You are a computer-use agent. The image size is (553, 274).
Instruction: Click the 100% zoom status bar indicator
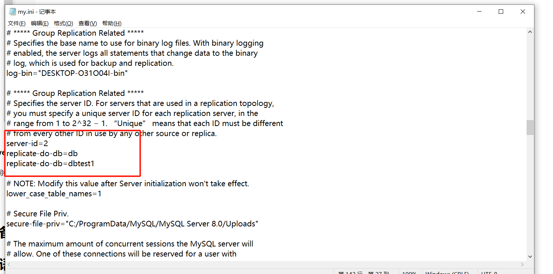[409, 273]
